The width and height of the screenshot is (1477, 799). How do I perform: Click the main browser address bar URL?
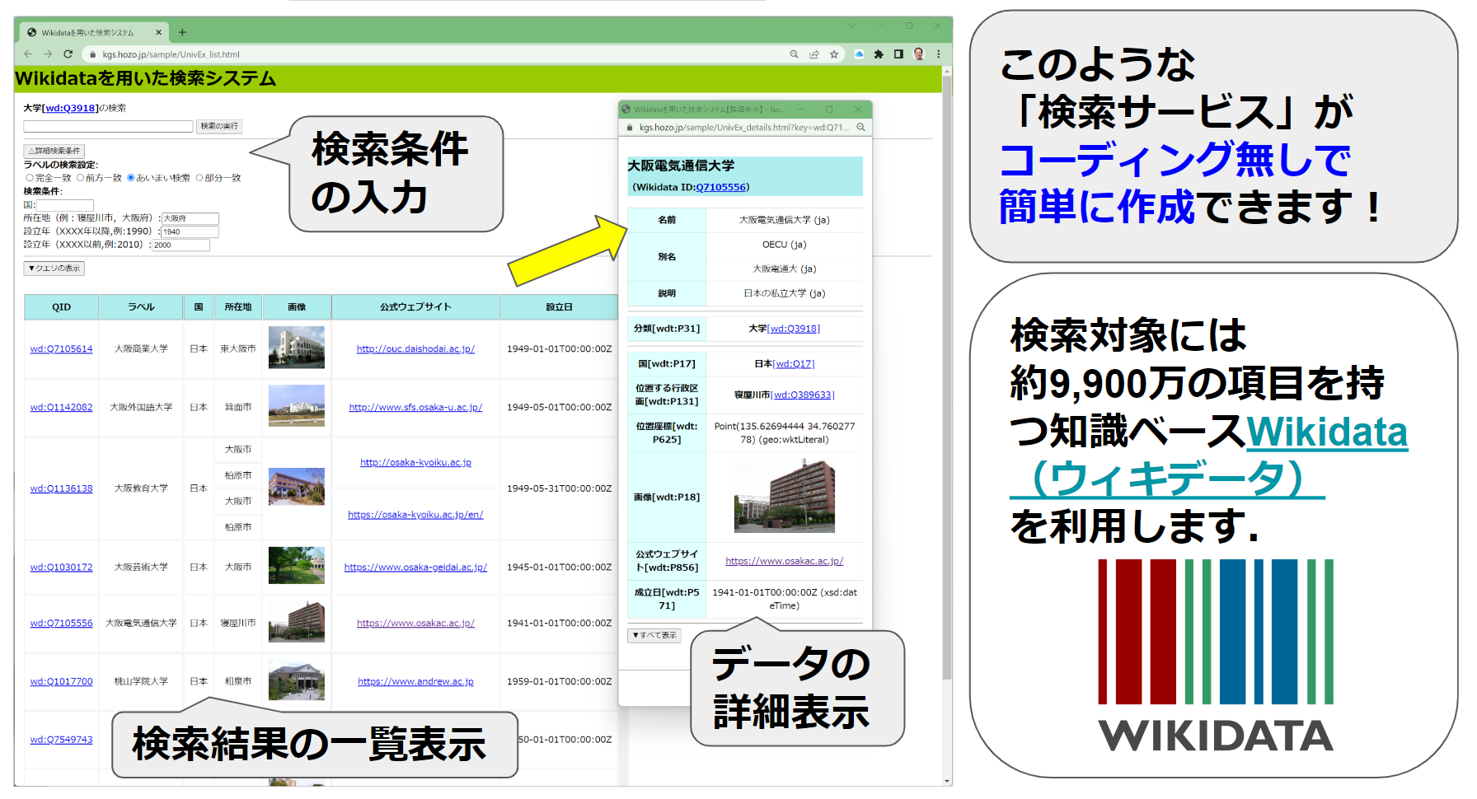point(171,54)
